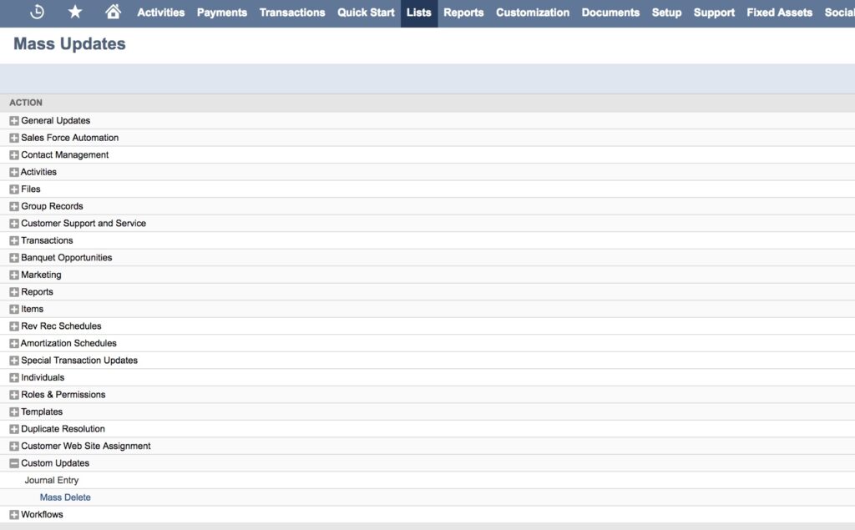
Task: Expand Customer Web Site Assignment group
Action: 14,446
